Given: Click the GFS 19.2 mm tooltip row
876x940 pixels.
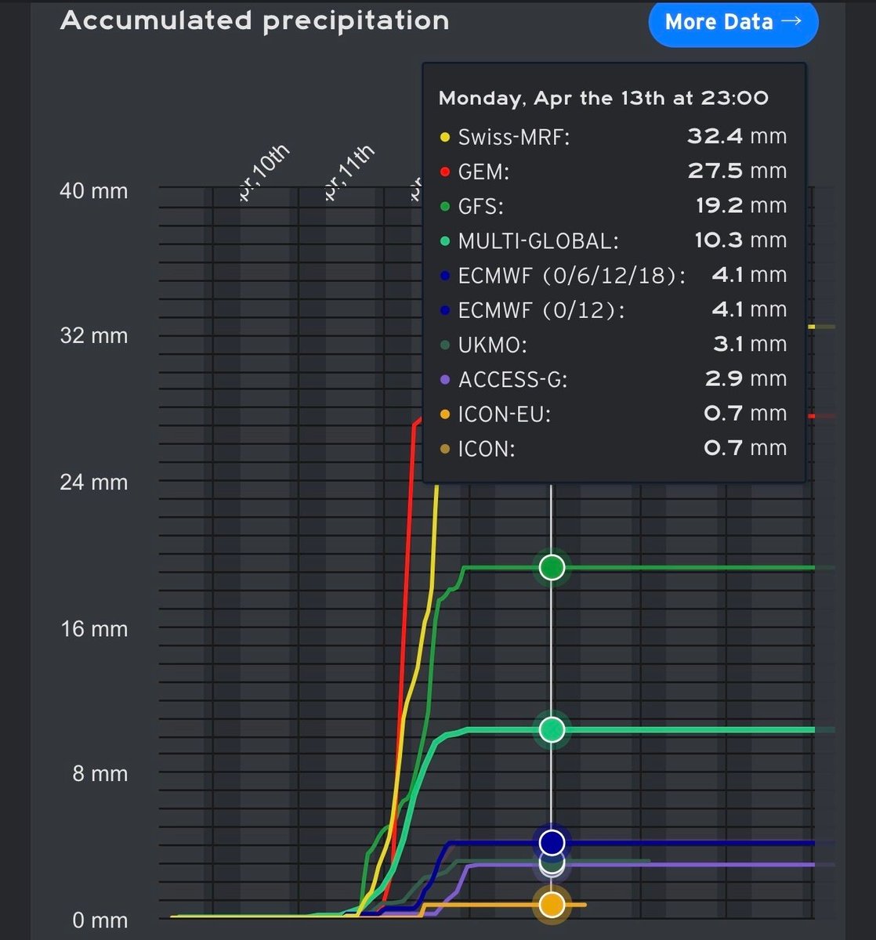Looking at the screenshot, I should pyautogui.click(x=613, y=205).
